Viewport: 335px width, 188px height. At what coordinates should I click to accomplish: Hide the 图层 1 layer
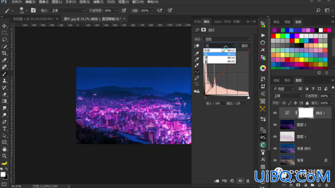(275, 137)
